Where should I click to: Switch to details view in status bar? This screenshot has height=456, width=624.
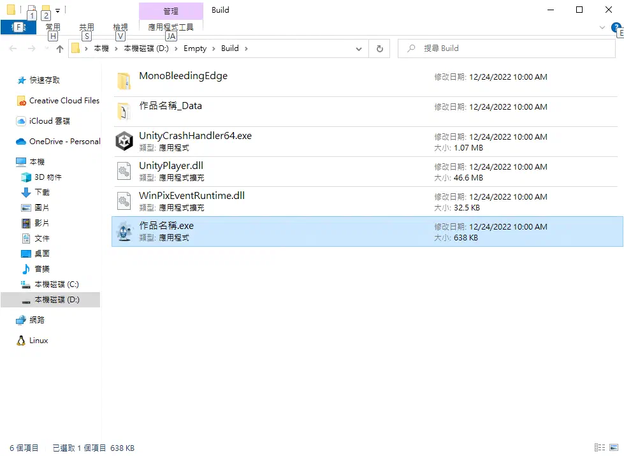click(600, 448)
